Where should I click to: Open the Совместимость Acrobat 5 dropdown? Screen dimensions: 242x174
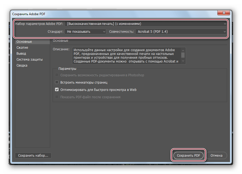pyautogui.click(x=180, y=32)
